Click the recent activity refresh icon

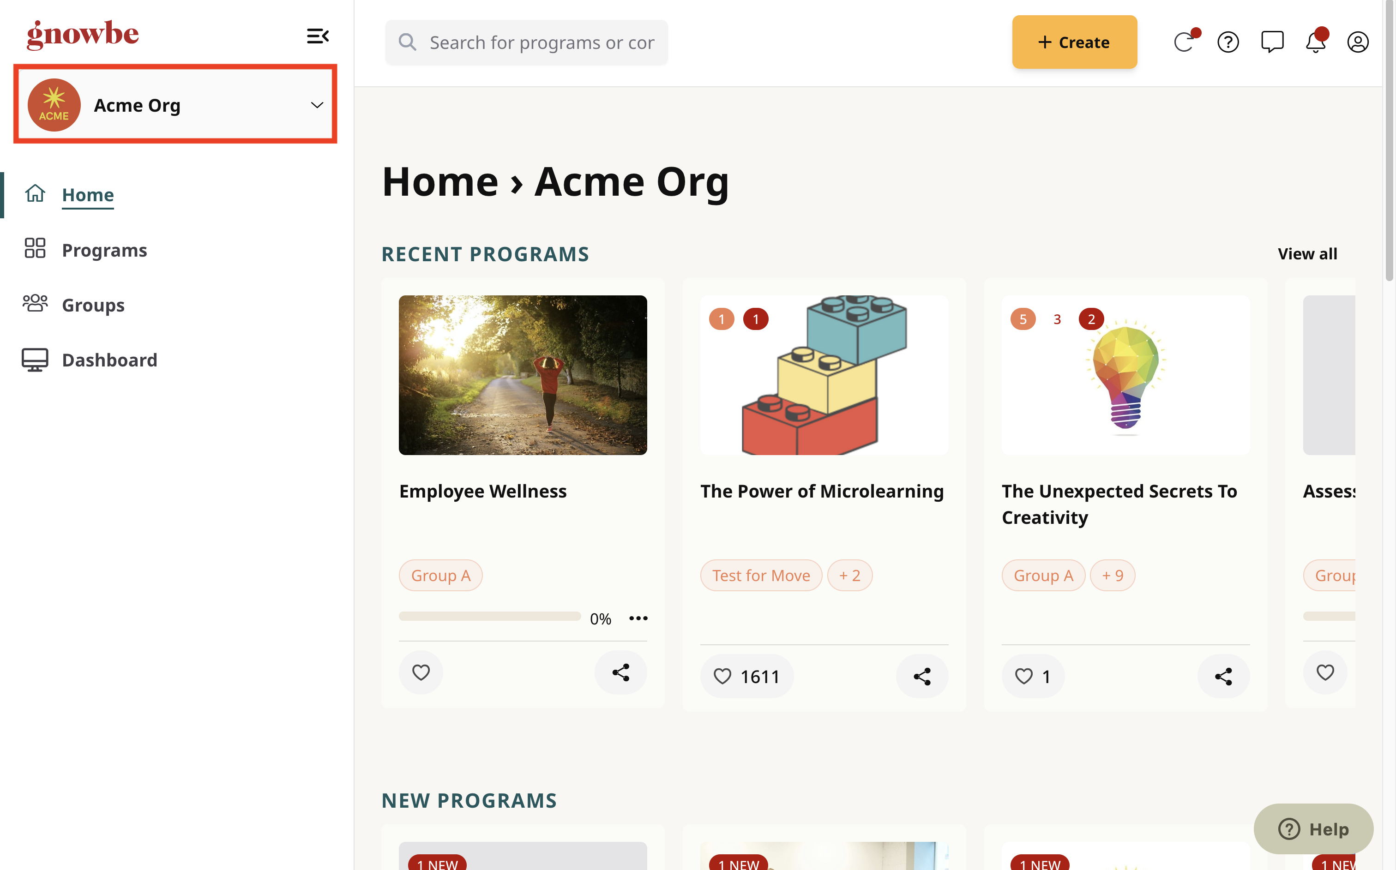pyautogui.click(x=1185, y=42)
